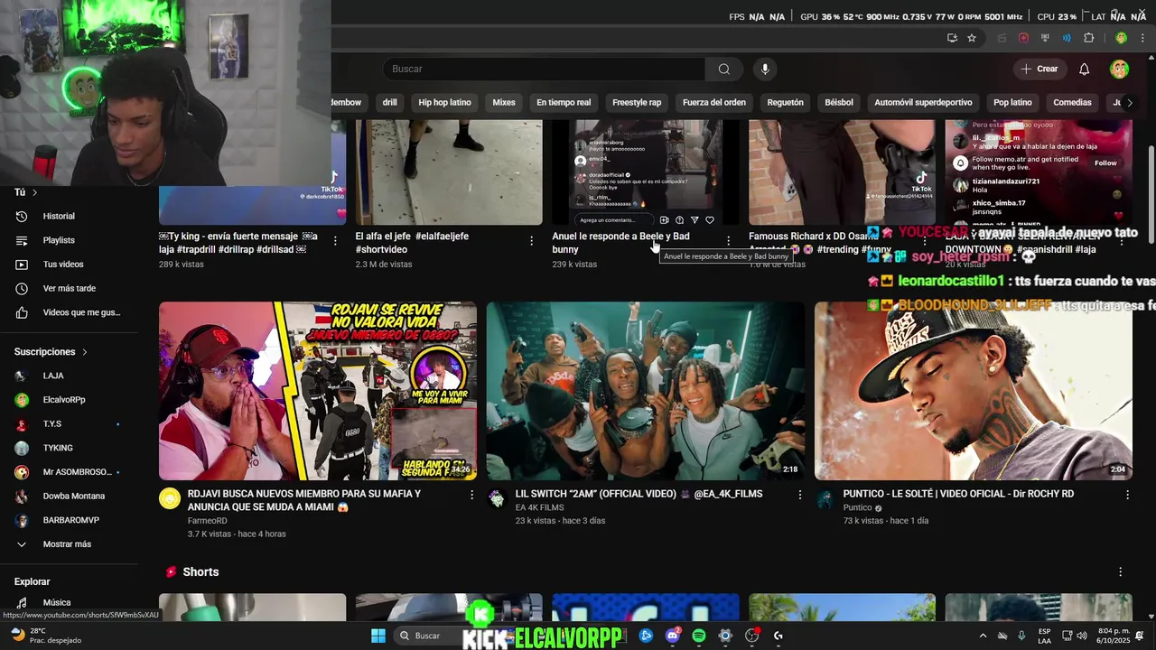
Task: Select the Freestyle rap chip
Action: [x=637, y=103]
